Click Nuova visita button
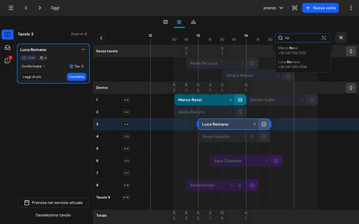 click(x=320, y=8)
